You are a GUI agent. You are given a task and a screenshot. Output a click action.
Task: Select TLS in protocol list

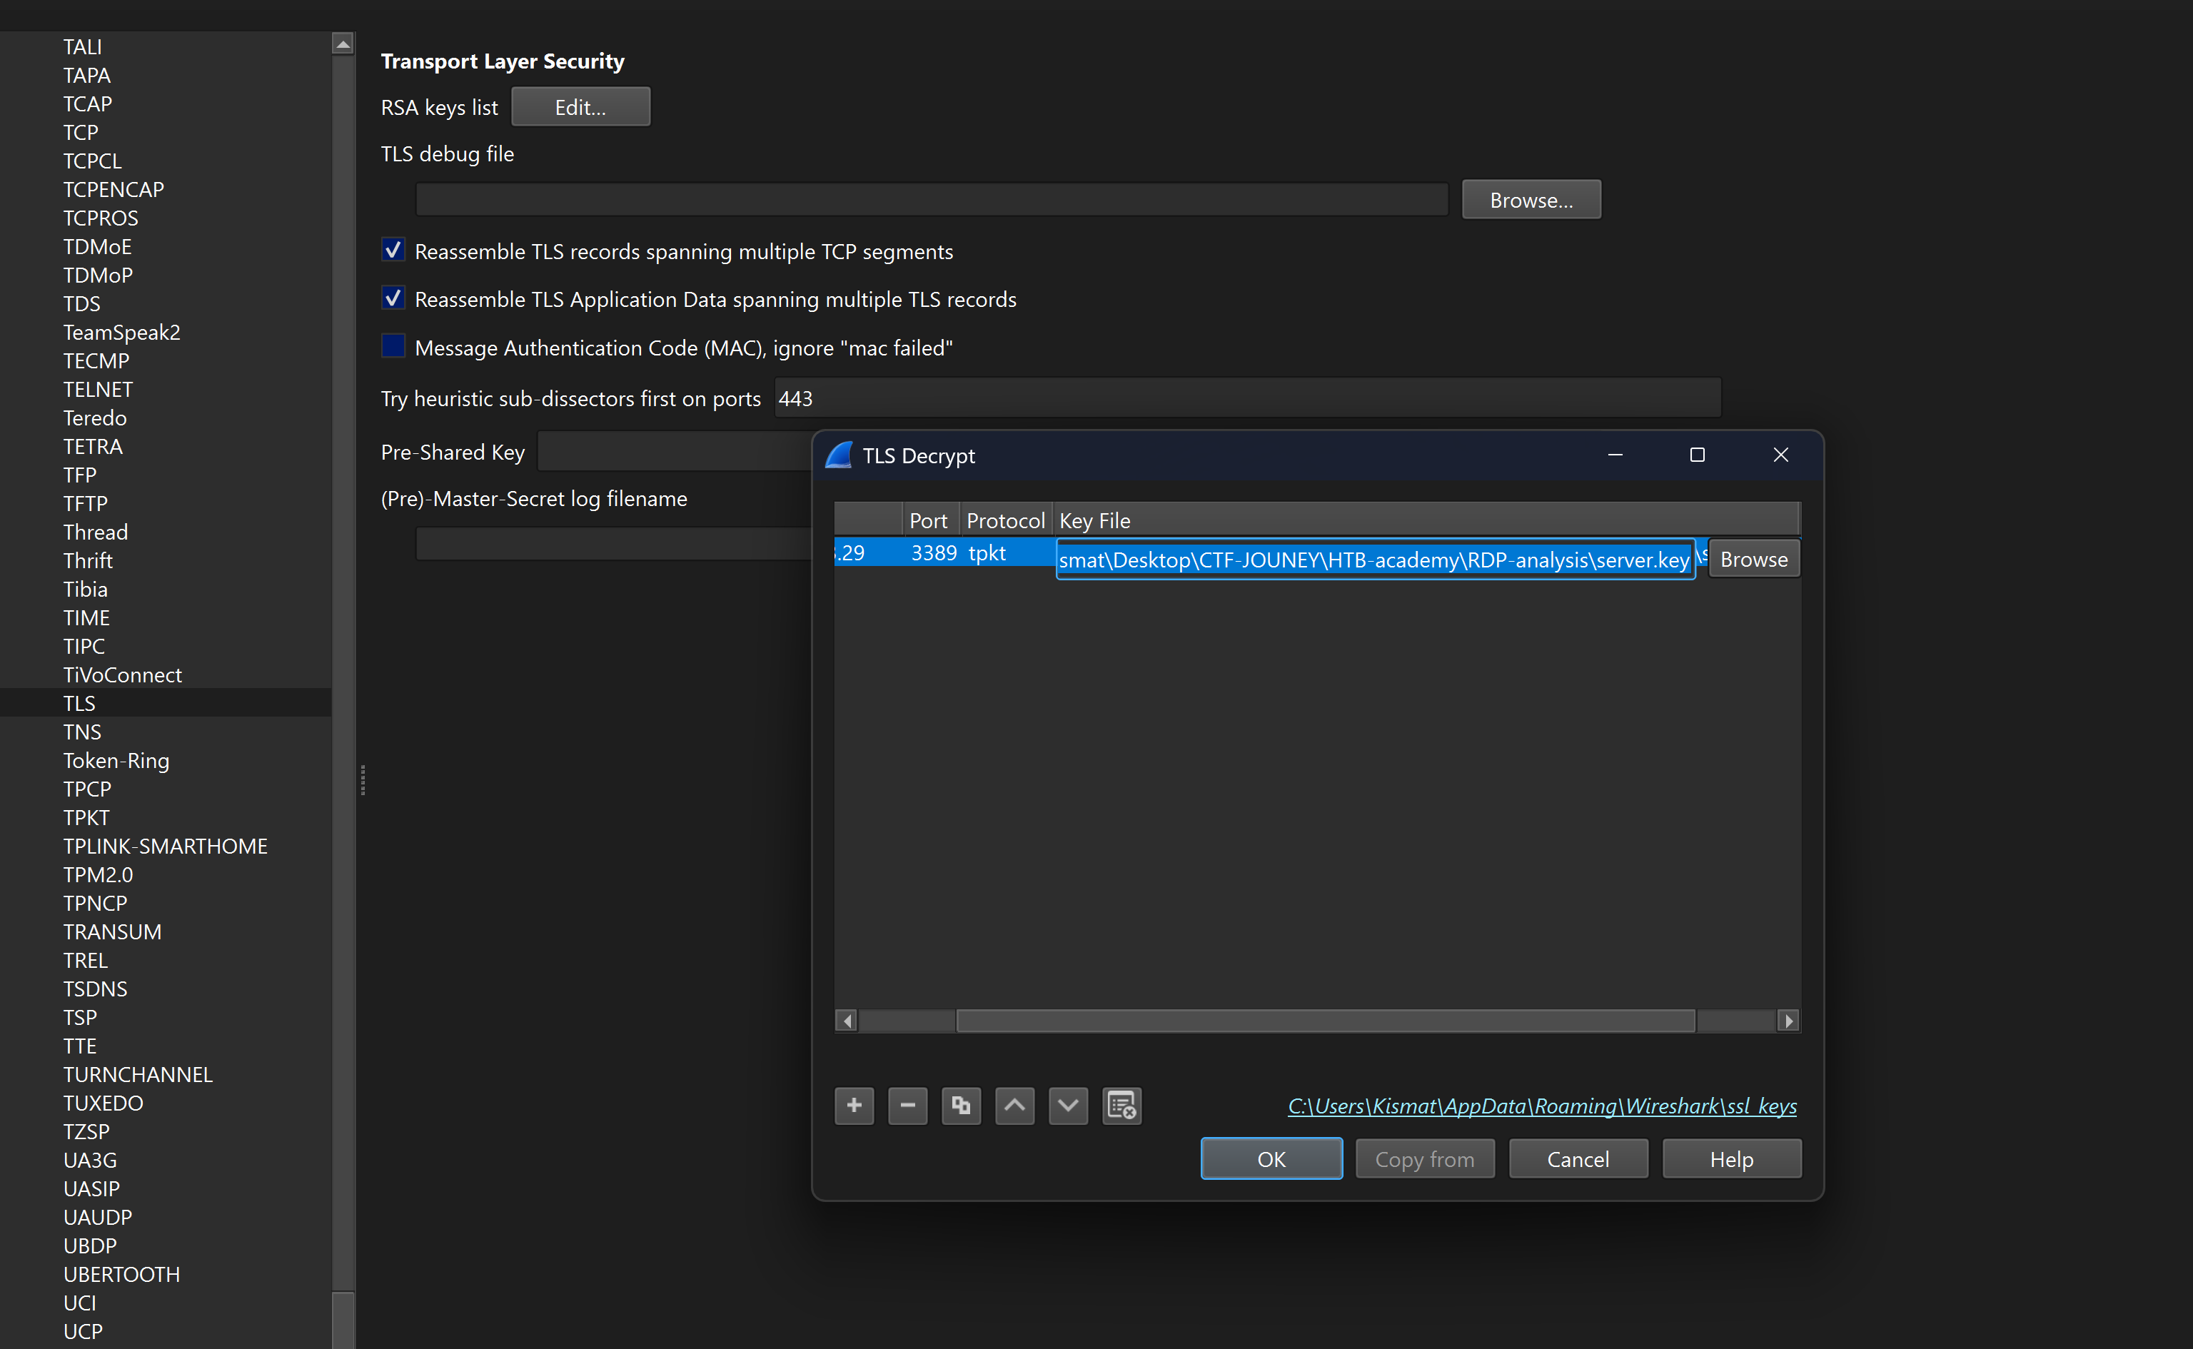(79, 703)
